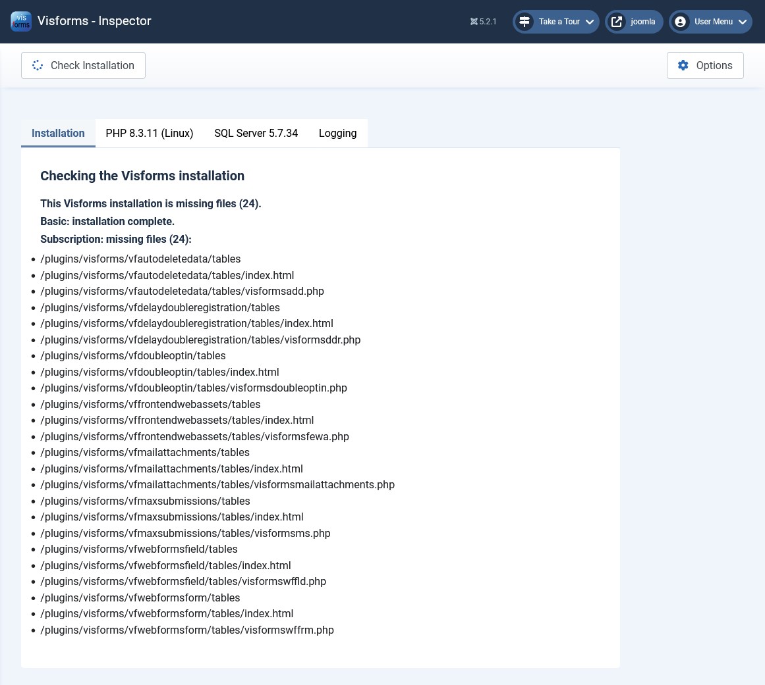
Task: Click the visformsmailattachments.php file path entry
Action: [217, 484]
